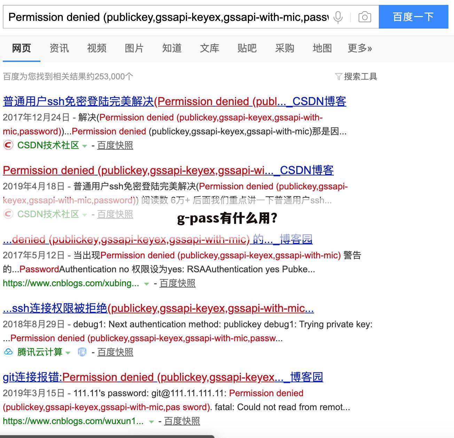Screen dimensions: 454x438
Task: Open result 普通用户ssh免密登陆完美解决 CSDN博客
Action: (174, 101)
